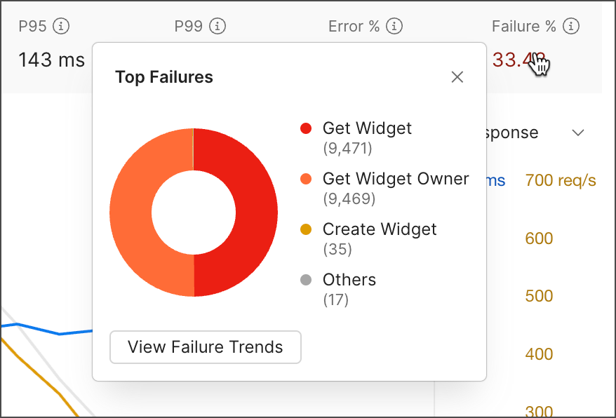Expand the Response dropdown
This screenshot has height=418, width=616.
(577, 132)
